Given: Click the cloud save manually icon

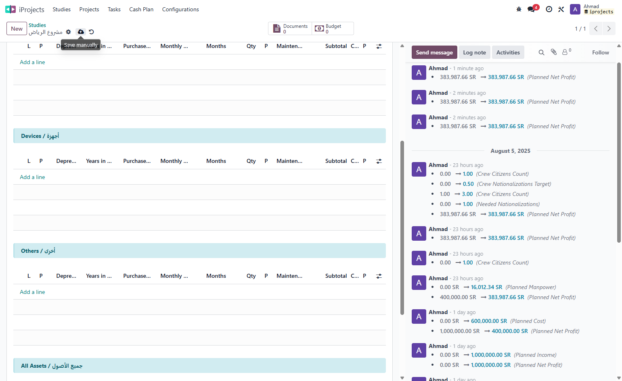Looking at the screenshot, I should coord(81,32).
